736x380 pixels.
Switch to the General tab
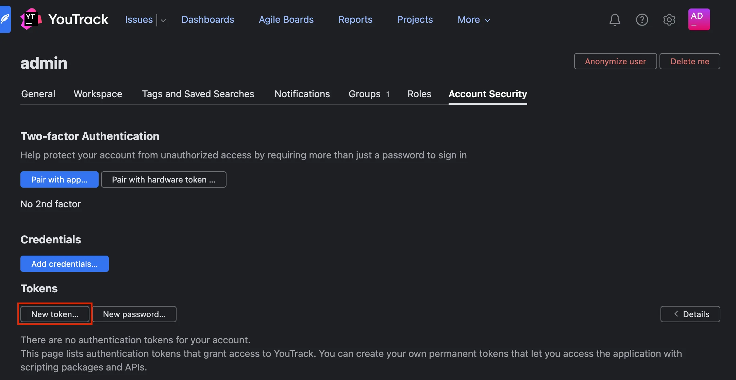coord(38,94)
